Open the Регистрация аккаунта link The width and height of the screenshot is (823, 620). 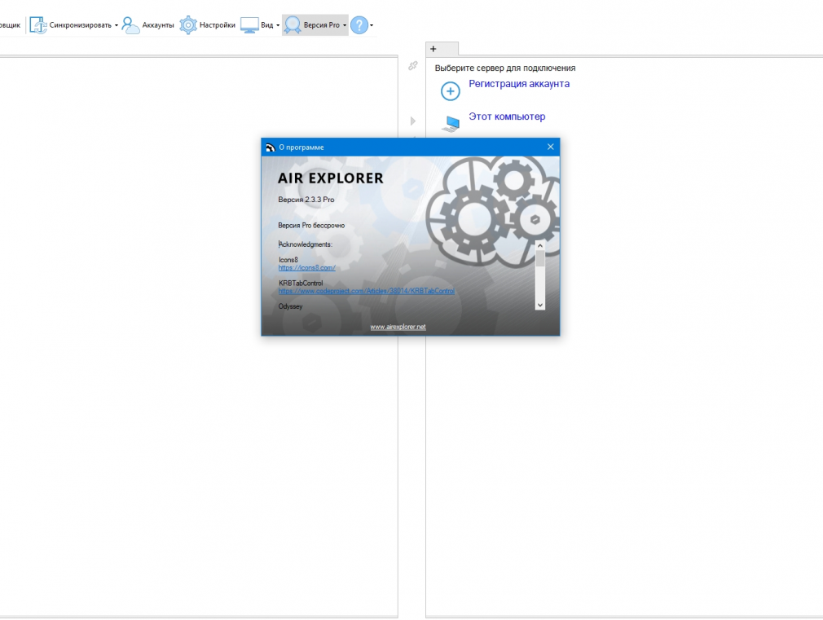pyautogui.click(x=518, y=84)
